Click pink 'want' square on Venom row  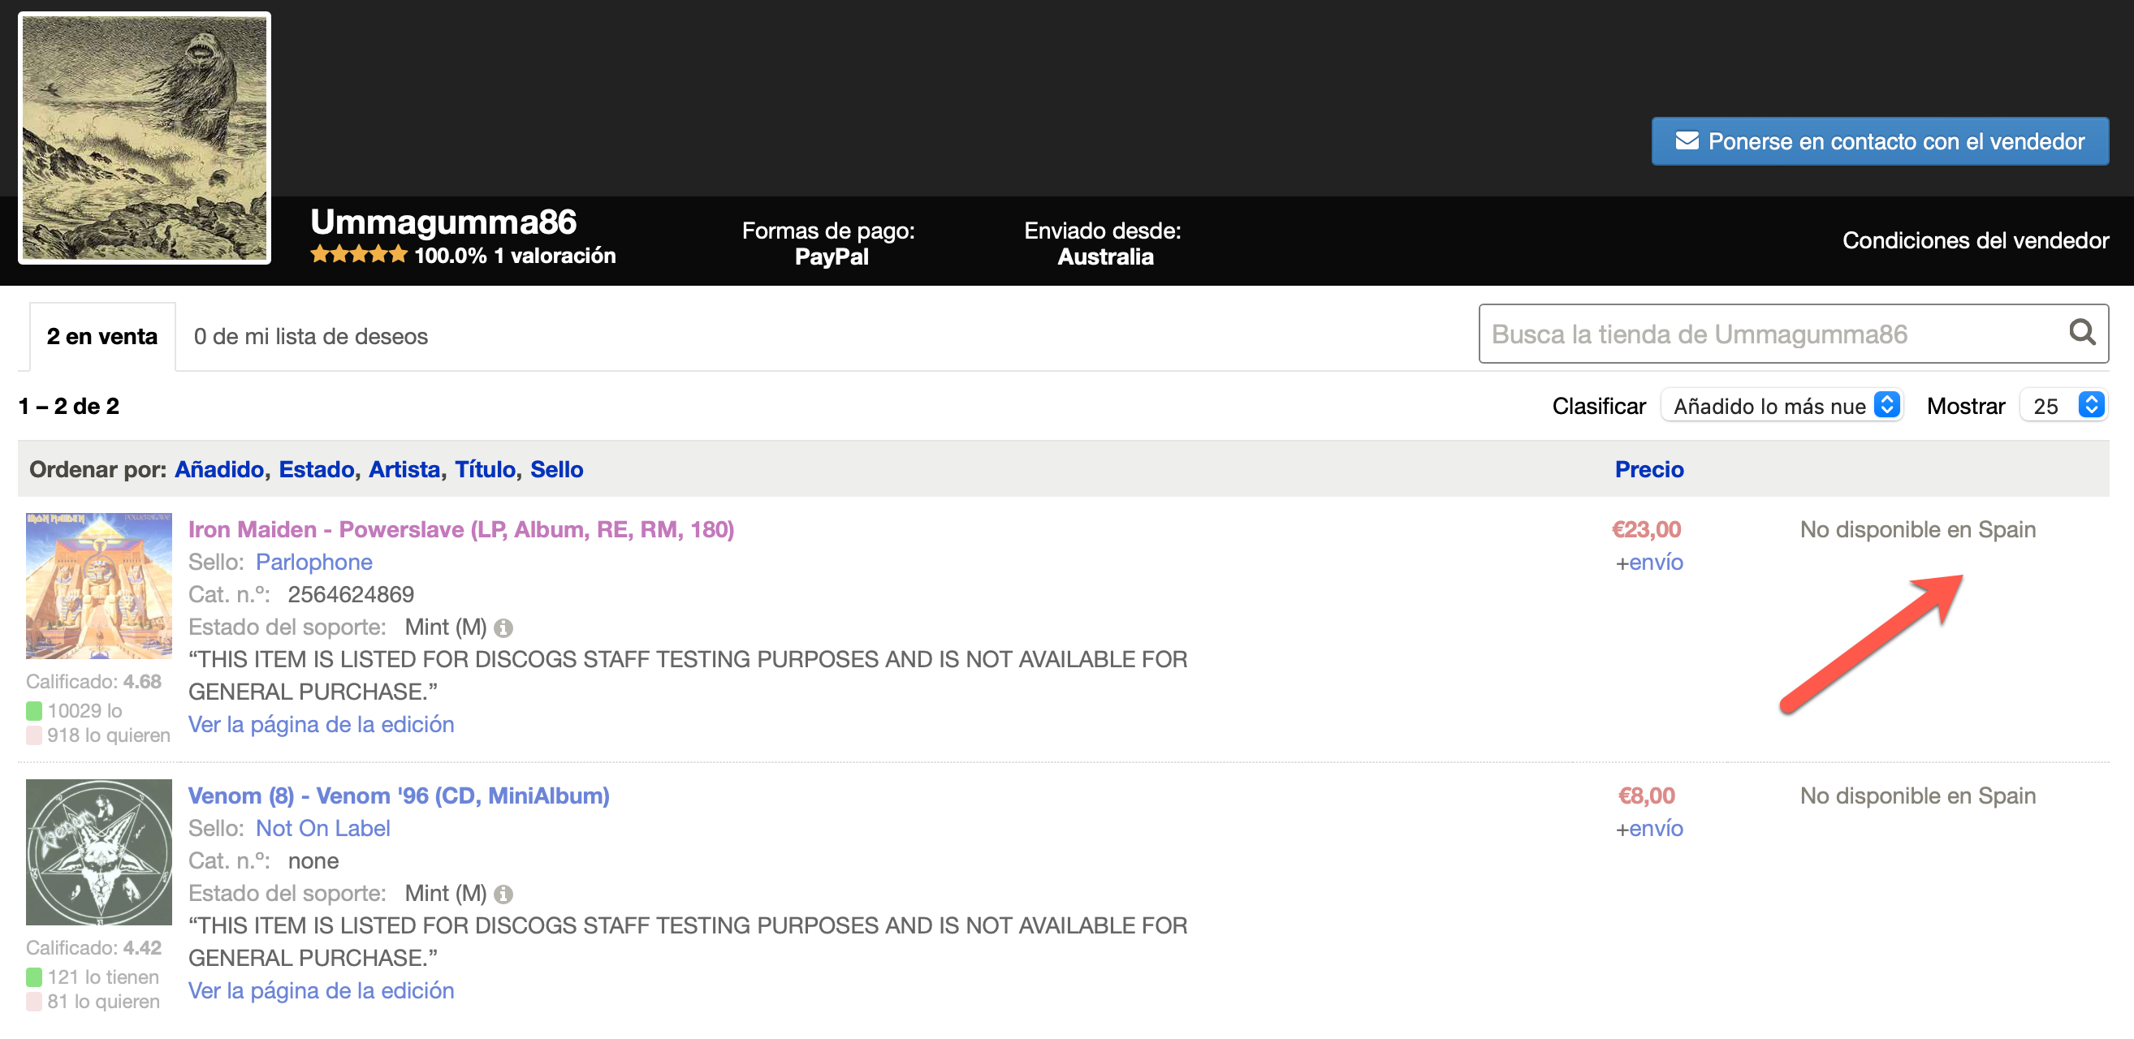[x=34, y=1002]
